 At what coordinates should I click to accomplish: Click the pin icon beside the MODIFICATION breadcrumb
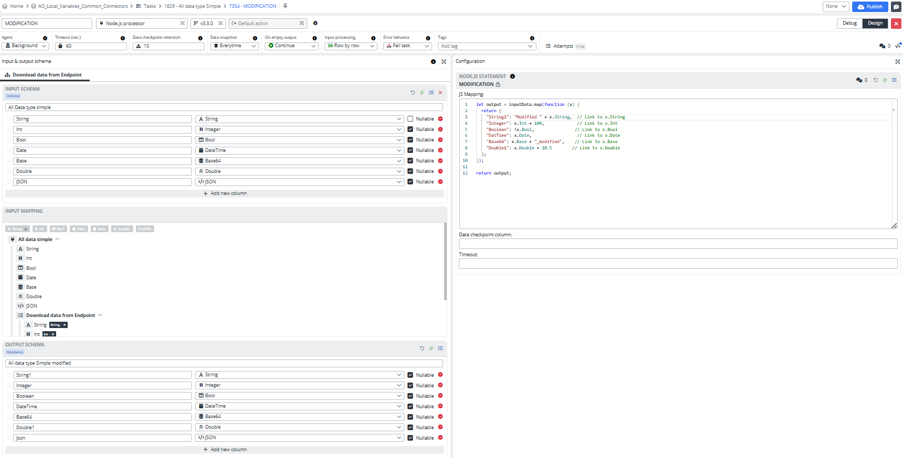pyautogui.click(x=285, y=6)
